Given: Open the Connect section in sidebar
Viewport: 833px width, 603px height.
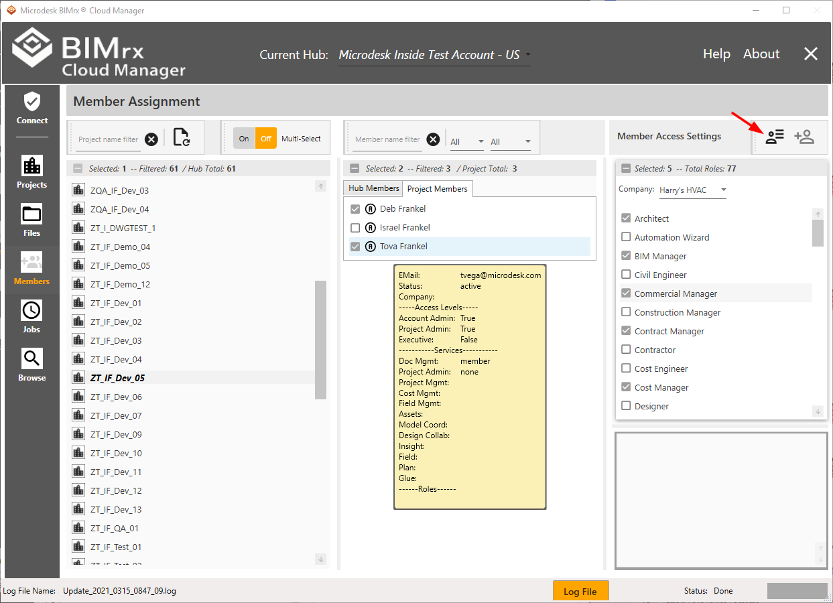Looking at the screenshot, I should [x=32, y=109].
